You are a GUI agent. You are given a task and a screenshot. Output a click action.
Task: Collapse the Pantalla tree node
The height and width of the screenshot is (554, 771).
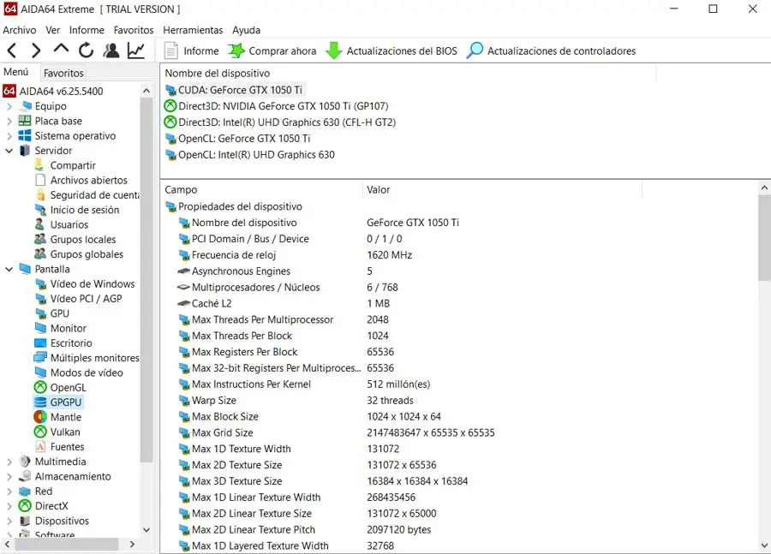click(x=9, y=269)
